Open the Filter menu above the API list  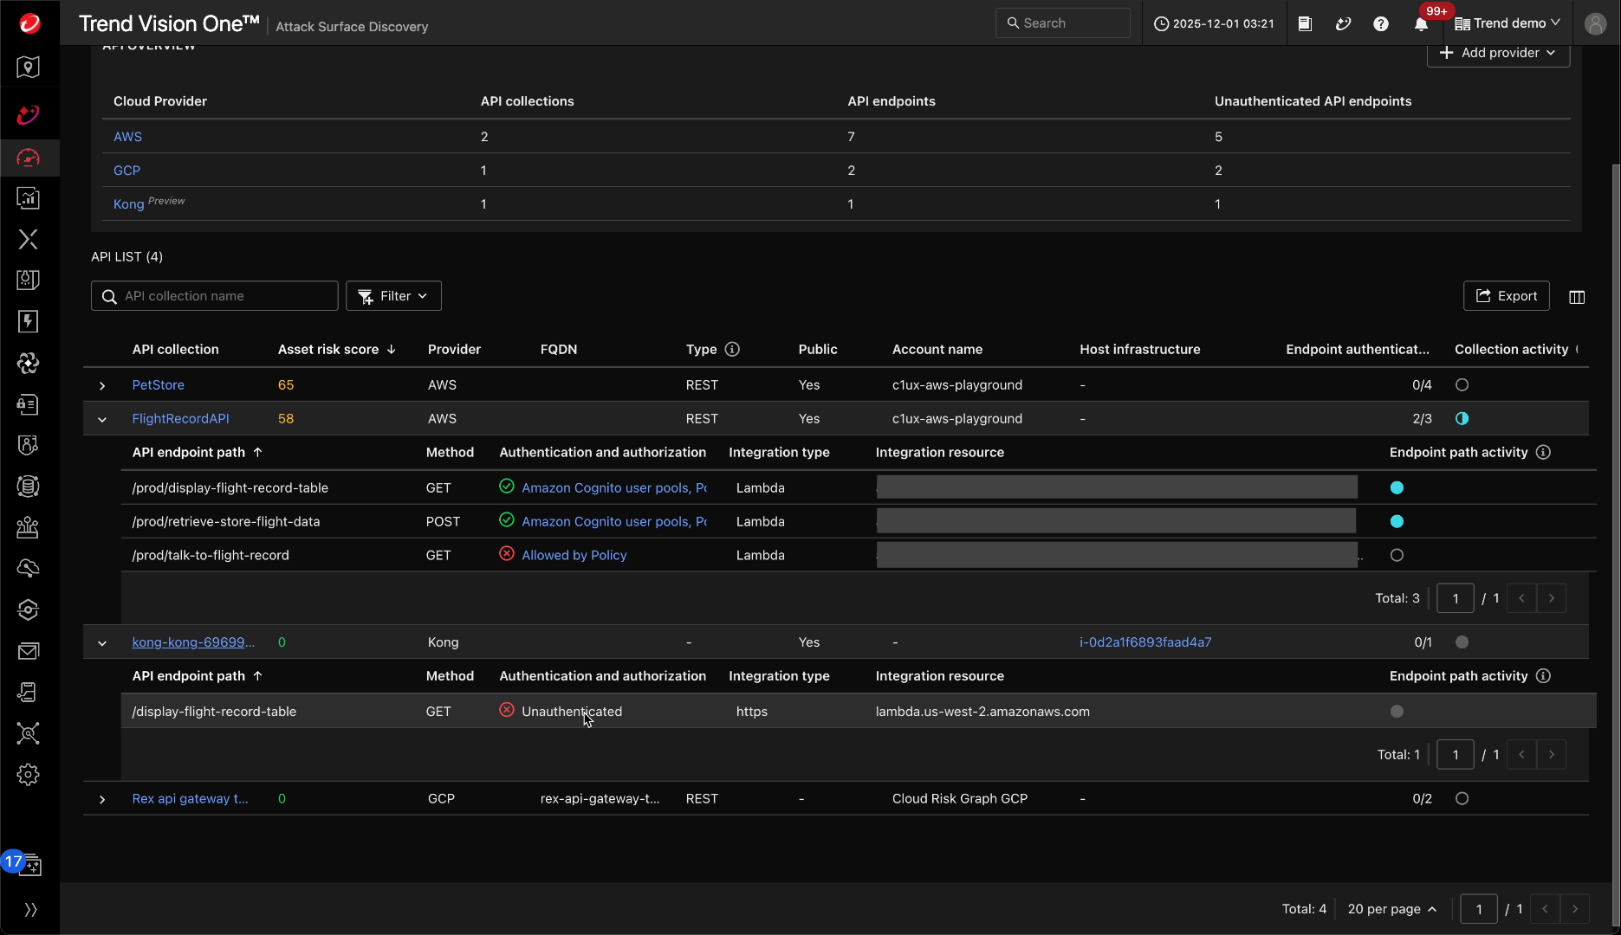pyautogui.click(x=393, y=295)
